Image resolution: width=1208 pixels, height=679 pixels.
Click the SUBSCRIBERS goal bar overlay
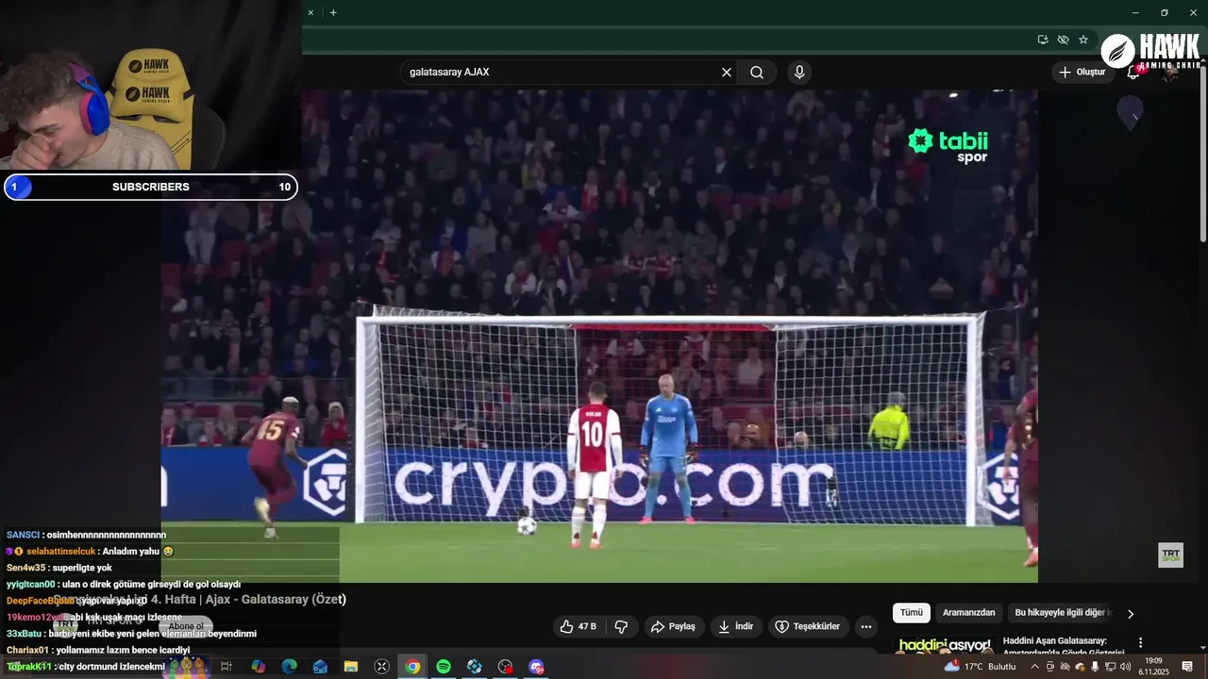coord(151,187)
